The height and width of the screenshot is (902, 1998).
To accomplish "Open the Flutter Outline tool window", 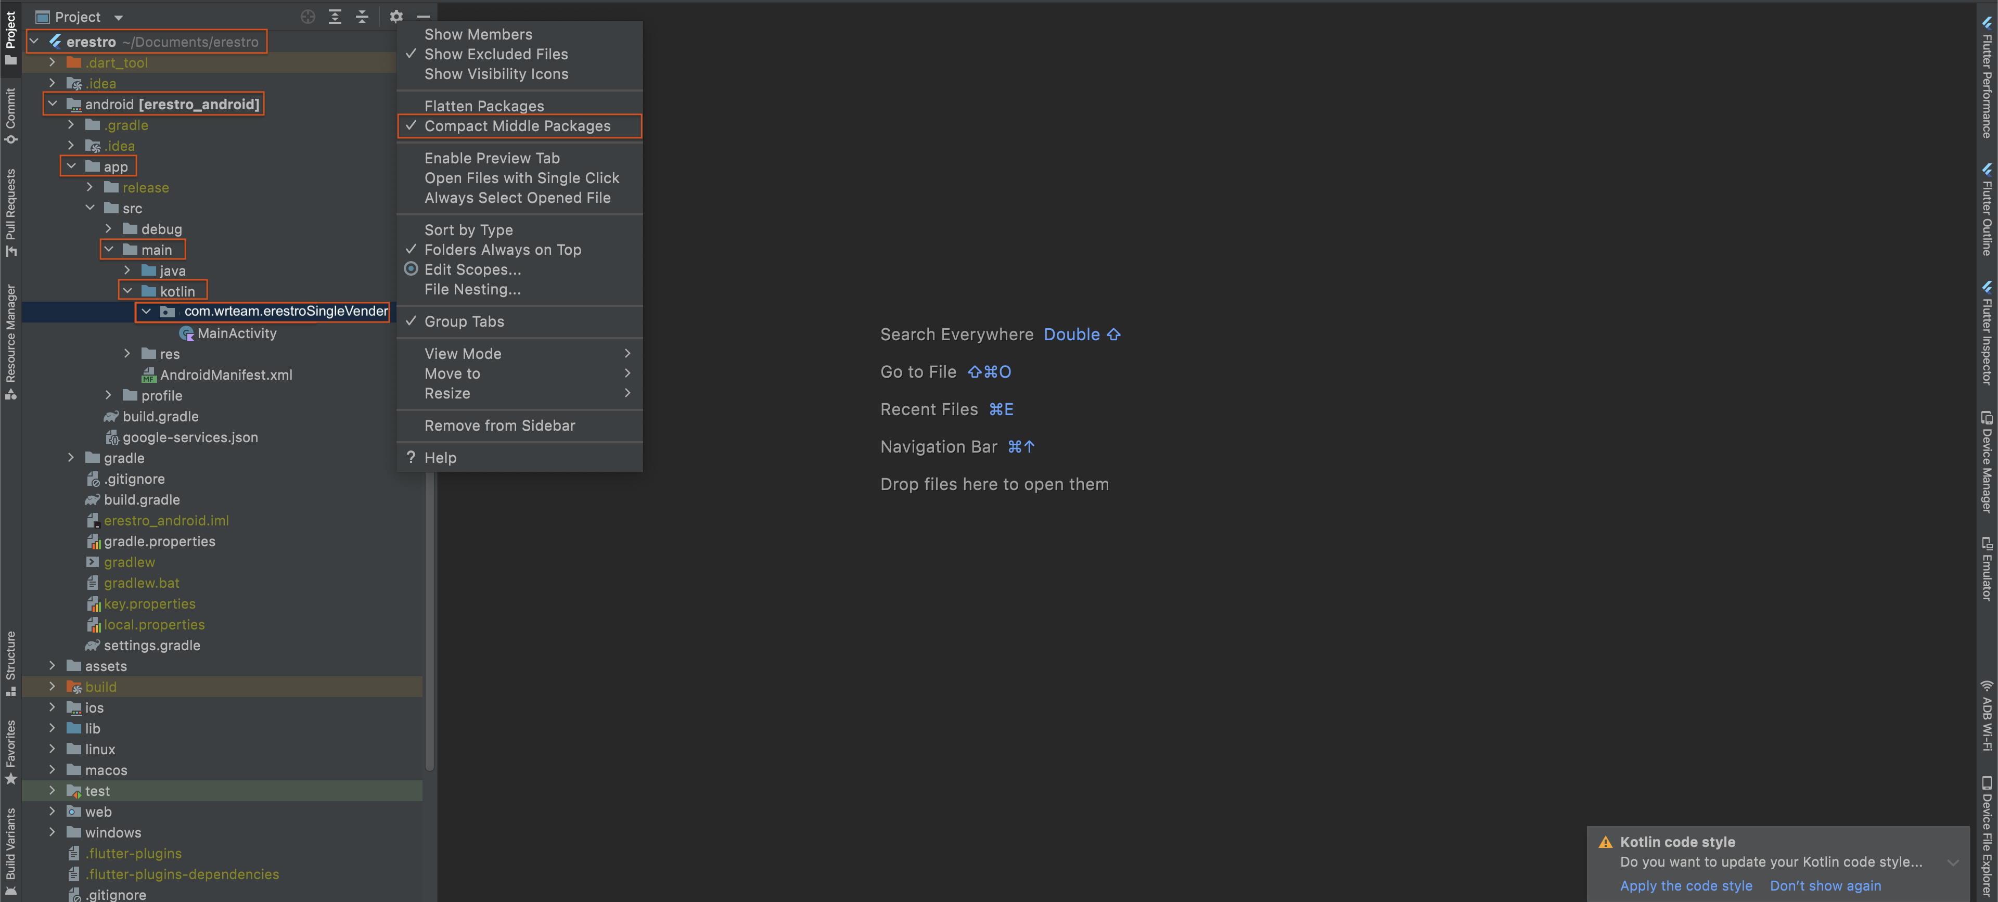I will tap(1987, 210).
